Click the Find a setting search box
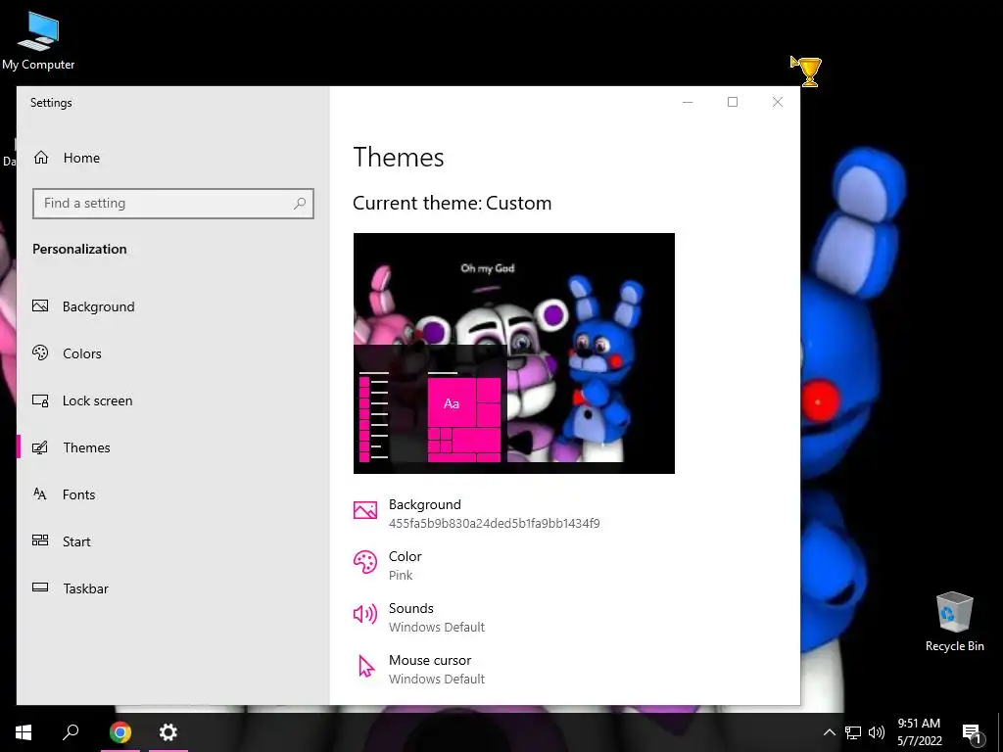 point(172,204)
